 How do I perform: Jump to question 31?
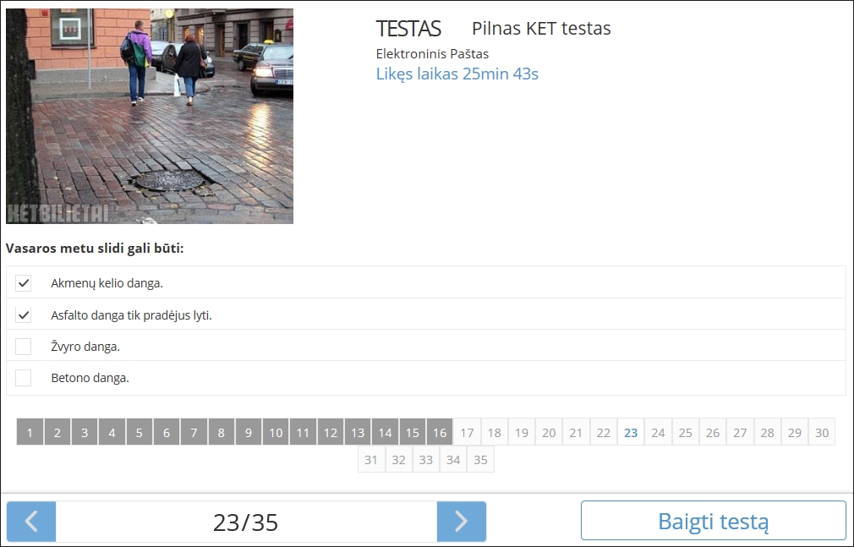371,460
